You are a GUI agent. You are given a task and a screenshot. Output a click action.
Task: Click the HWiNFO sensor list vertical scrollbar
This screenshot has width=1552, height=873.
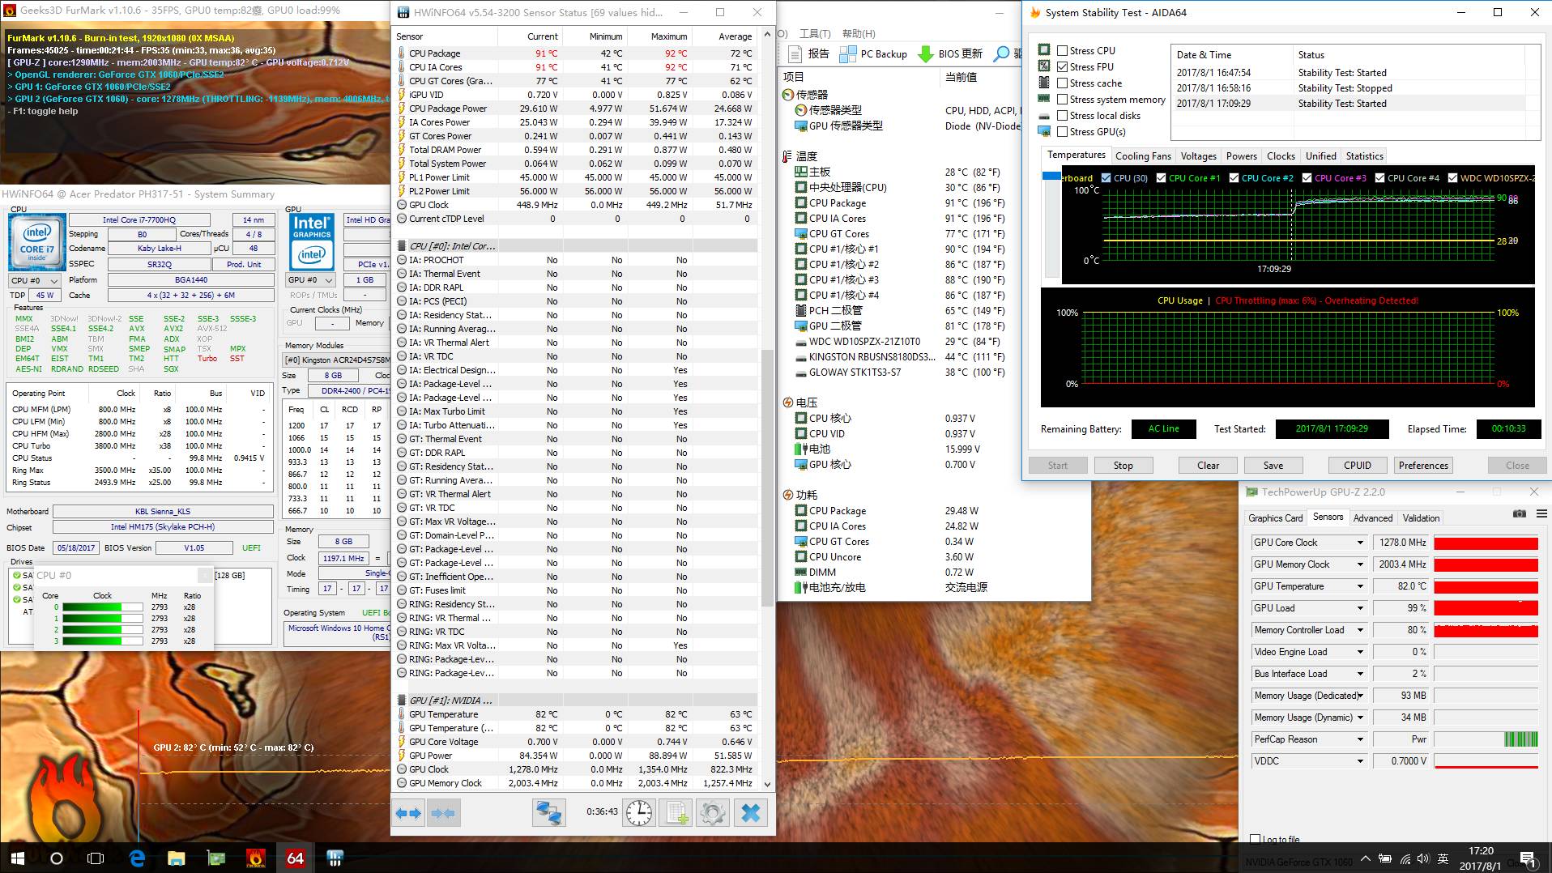pos(768,478)
